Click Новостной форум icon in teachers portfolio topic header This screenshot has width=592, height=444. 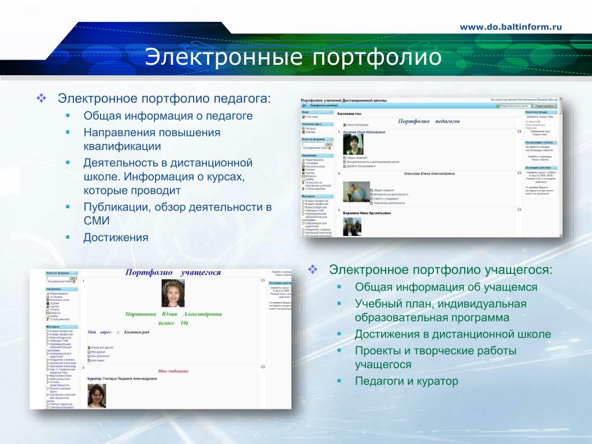[x=345, y=125]
